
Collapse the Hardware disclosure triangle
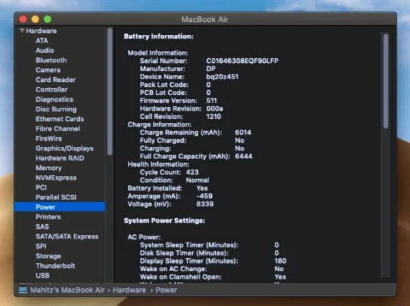pos(22,31)
